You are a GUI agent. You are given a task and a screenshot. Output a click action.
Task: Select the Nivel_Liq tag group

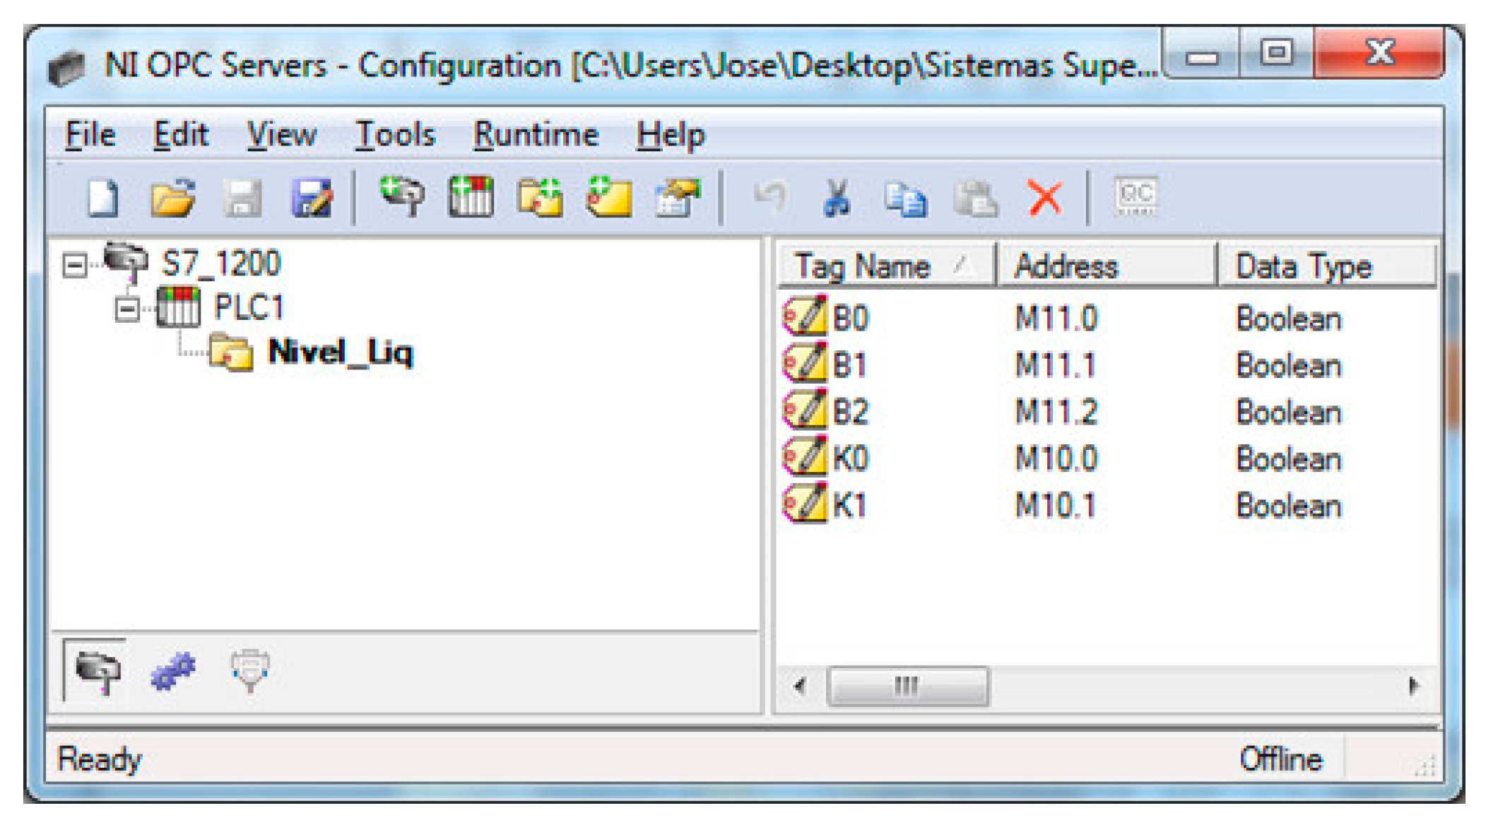(340, 352)
